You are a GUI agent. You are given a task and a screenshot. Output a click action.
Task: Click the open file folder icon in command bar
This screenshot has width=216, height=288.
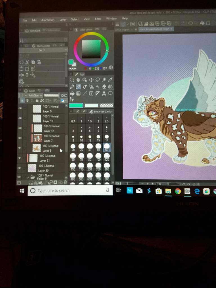click(146, 24)
